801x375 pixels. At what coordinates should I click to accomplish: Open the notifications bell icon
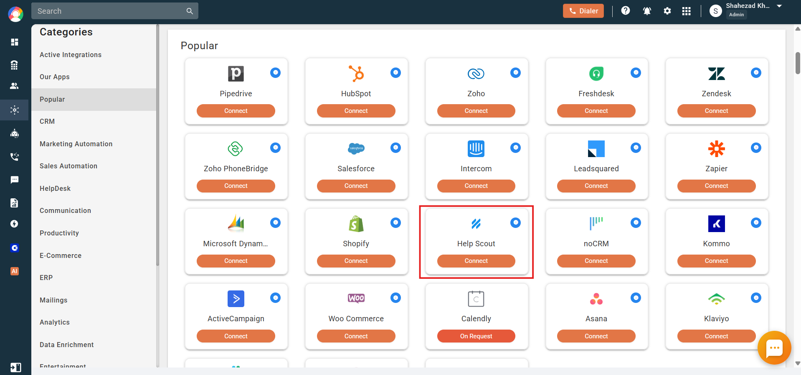point(647,11)
